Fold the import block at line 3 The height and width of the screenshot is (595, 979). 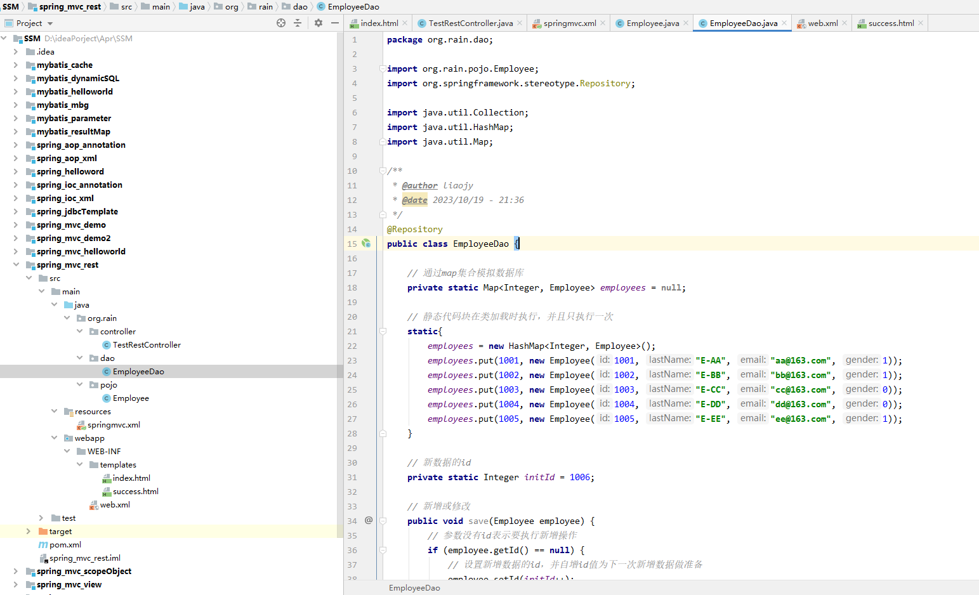[x=383, y=69]
